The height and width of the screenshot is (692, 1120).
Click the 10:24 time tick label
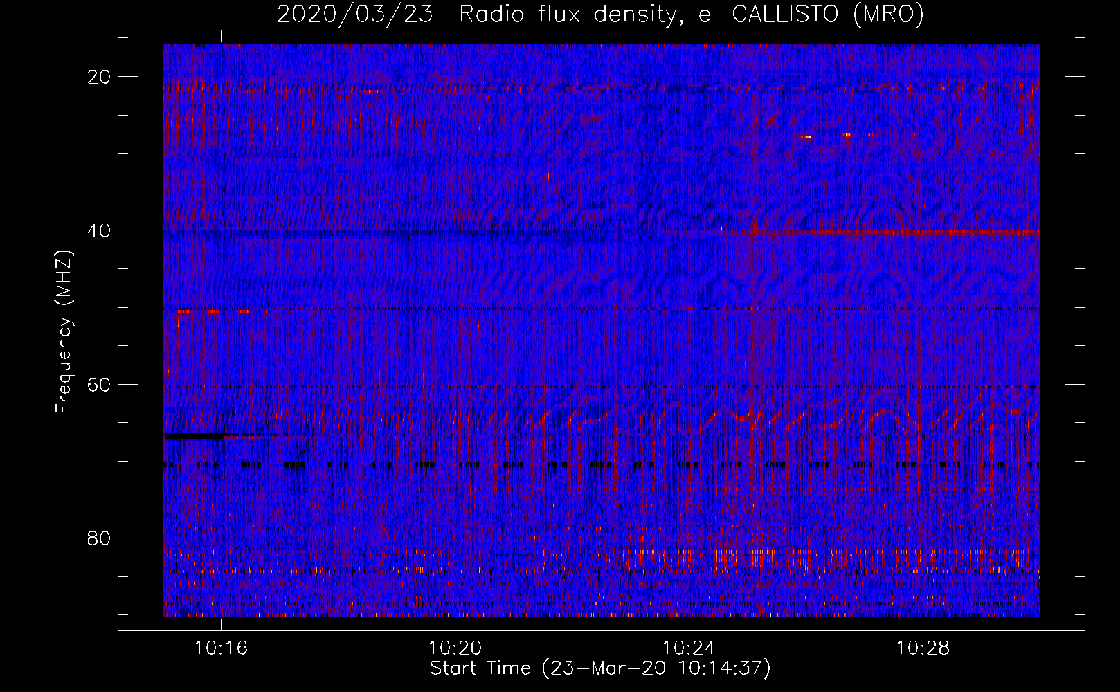click(x=689, y=648)
